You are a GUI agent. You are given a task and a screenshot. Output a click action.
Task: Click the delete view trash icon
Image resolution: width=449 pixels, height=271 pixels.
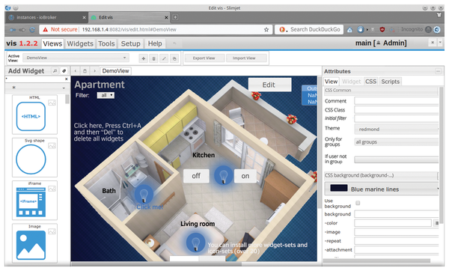(153, 58)
